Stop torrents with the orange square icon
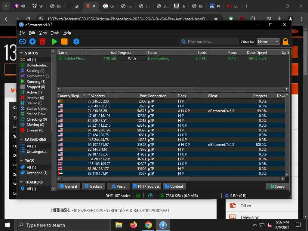Image resolution: width=308 pixels, height=231 pixels. [x=64, y=42]
